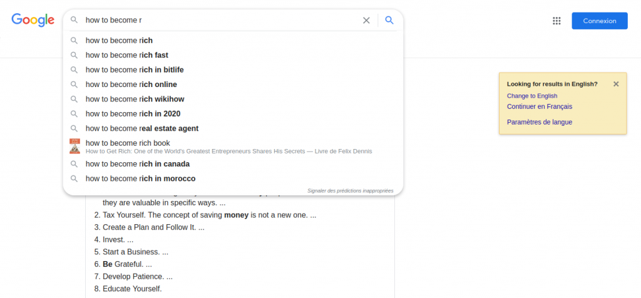Select suggestion 'how to become rich in bitlife'
The width and height of the screenshot is (641, 298).
click(233, 70)
